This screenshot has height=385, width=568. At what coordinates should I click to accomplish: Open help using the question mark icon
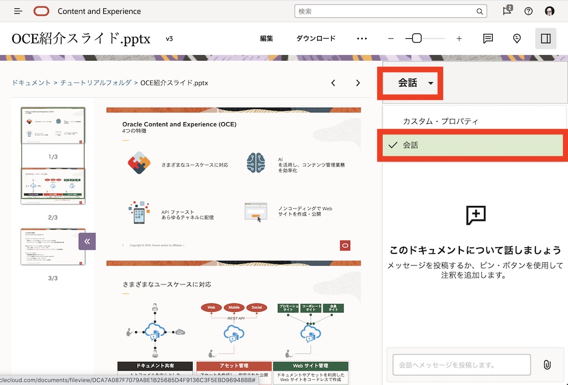(x=528, y=11)
